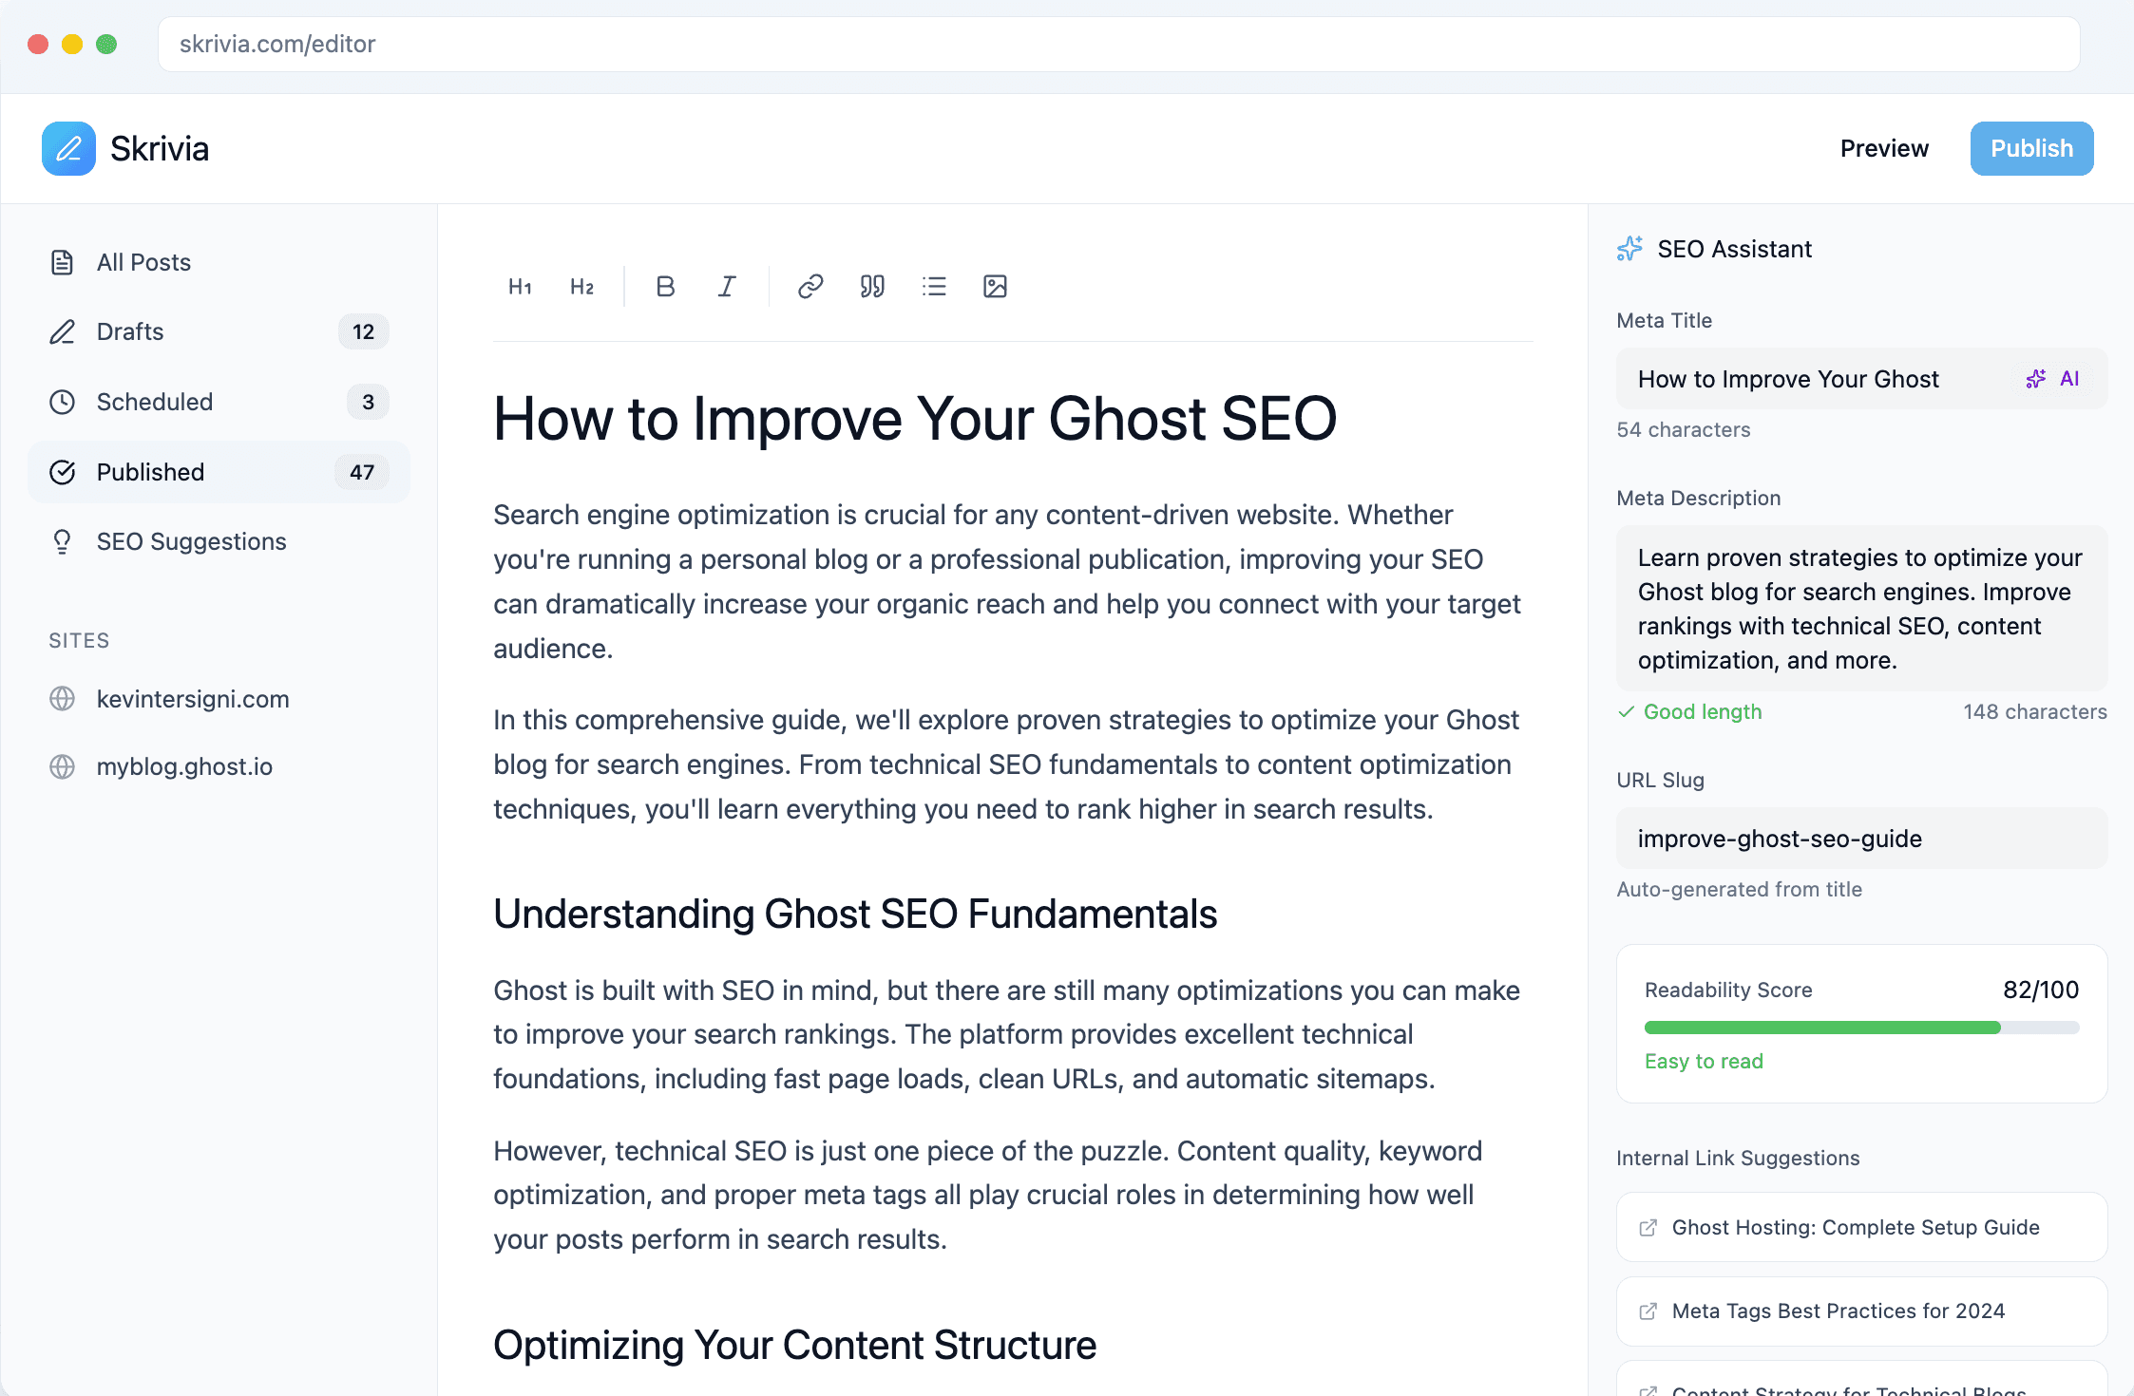Toggle italic text formatting
The height and width of the screenshot is (1396, 2134).
pos(727,287)
